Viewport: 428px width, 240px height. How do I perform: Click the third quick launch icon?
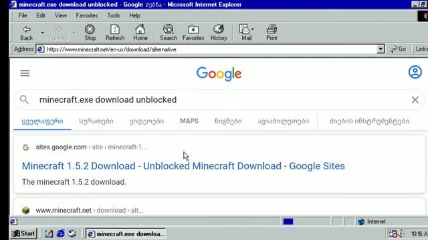tap(72, 233)
